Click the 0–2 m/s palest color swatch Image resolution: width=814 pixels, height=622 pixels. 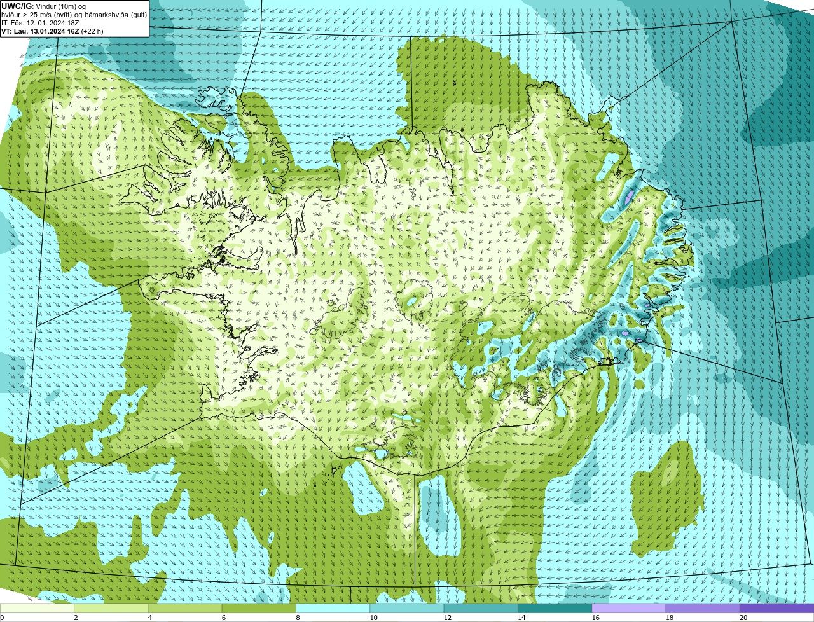pos(37,608)
